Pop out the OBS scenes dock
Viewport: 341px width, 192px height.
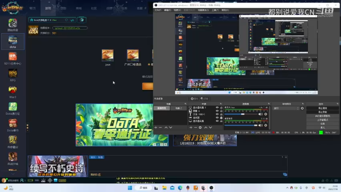pos(185,104)
